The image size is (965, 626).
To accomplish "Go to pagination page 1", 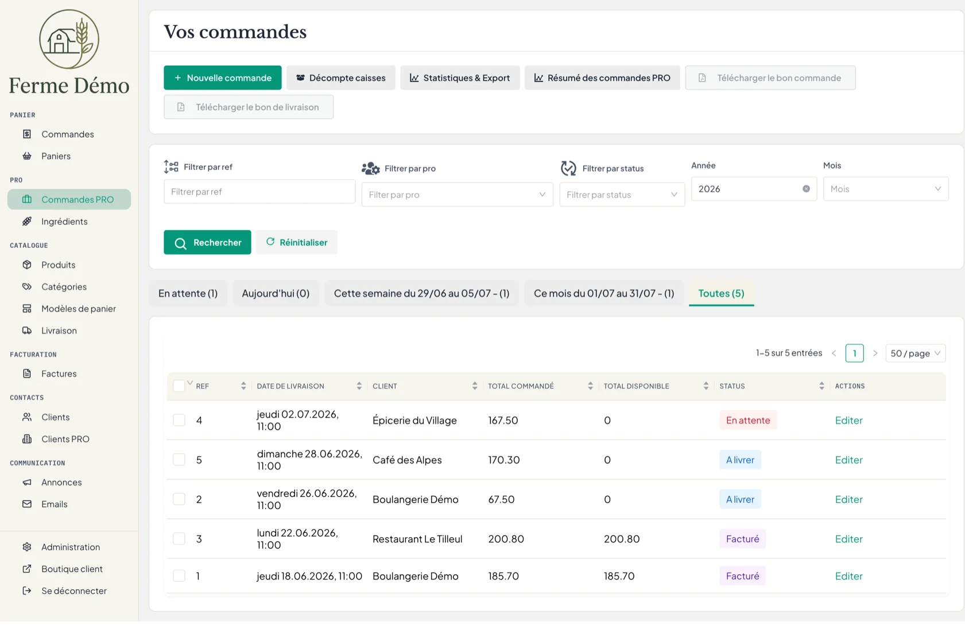I will click(x=854, y=353).
